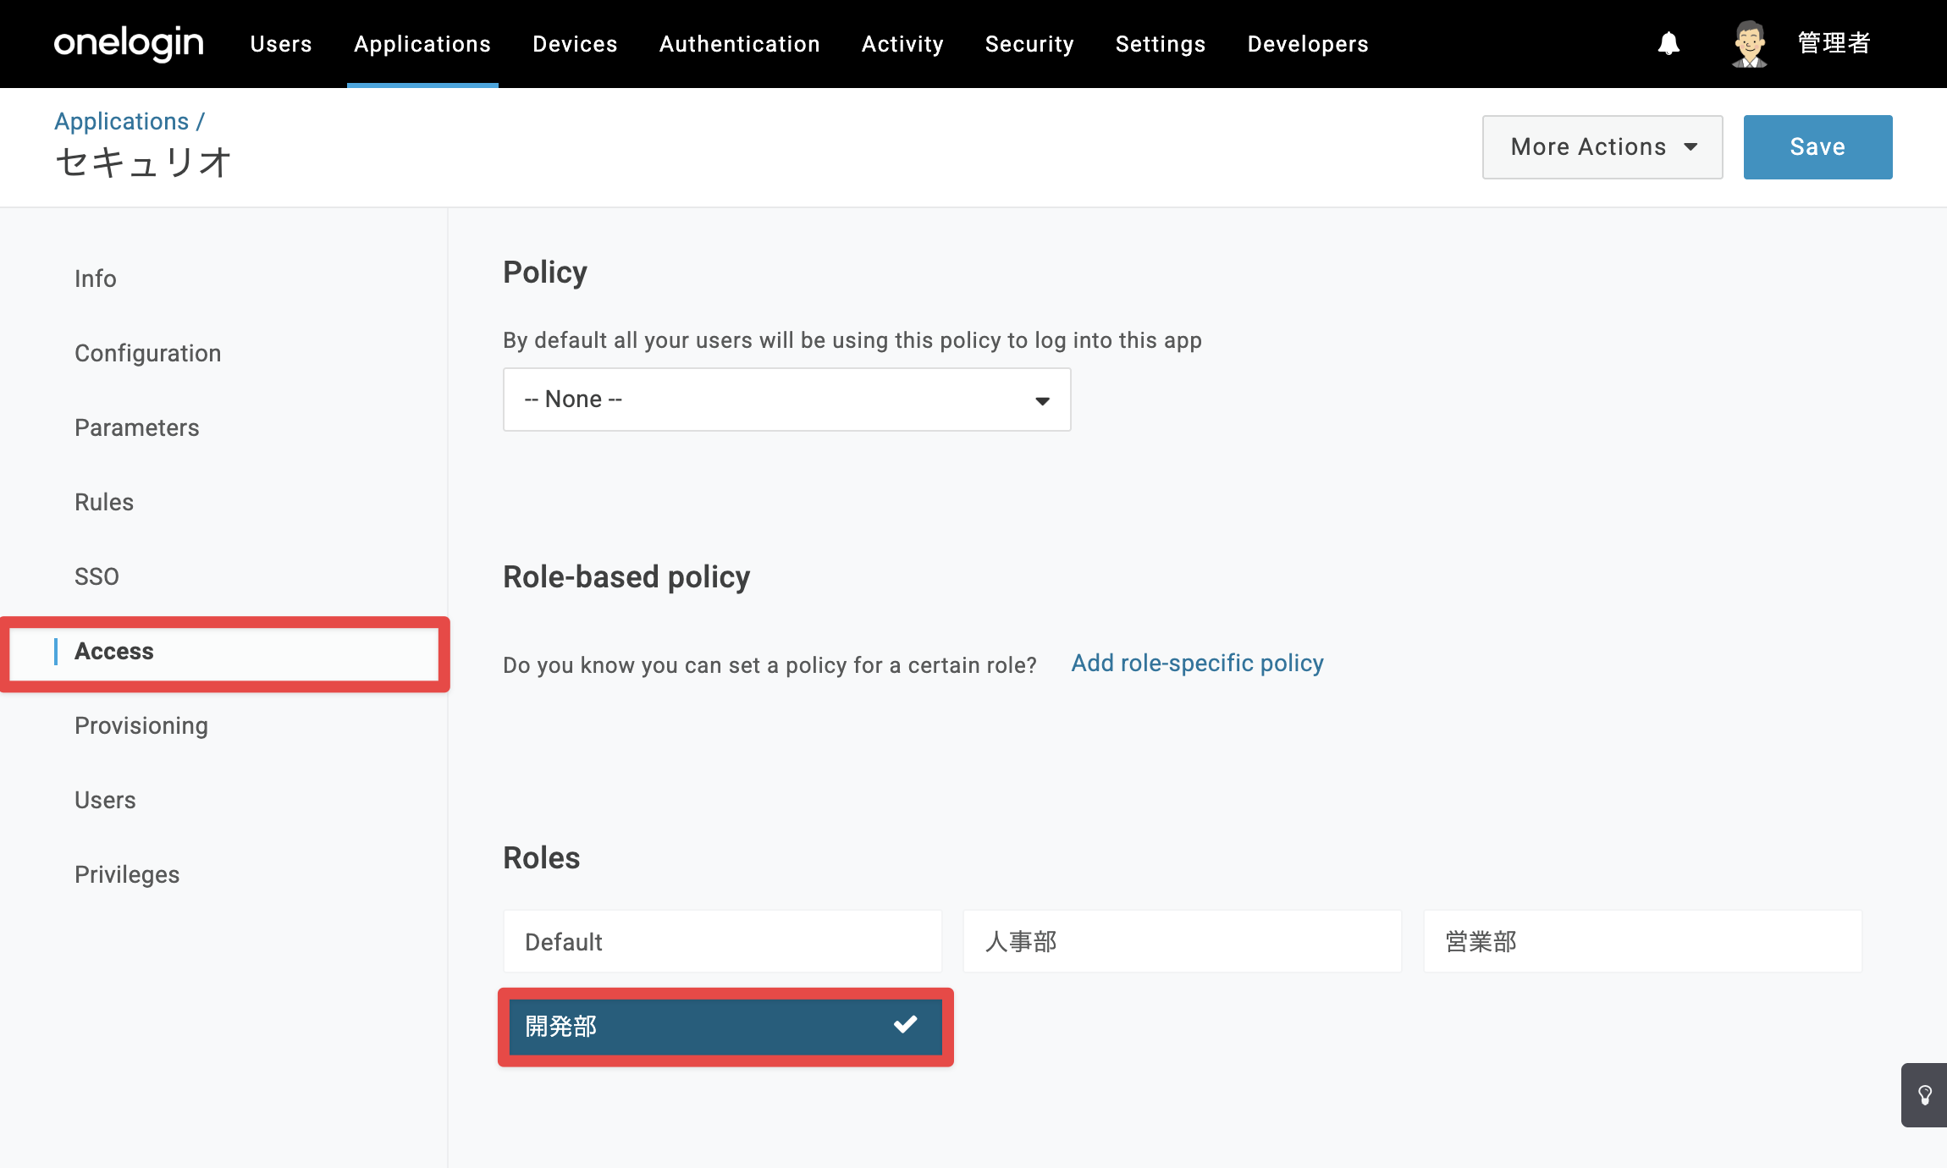Save the application settings

click(1817, 147)
